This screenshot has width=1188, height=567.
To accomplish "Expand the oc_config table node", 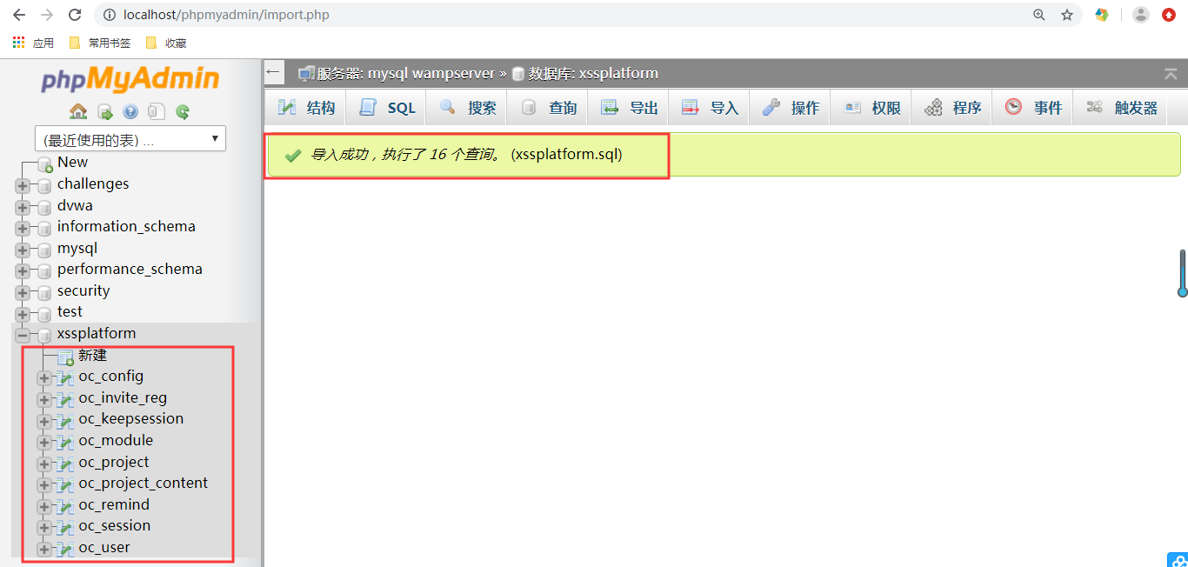I will [43, 377].
